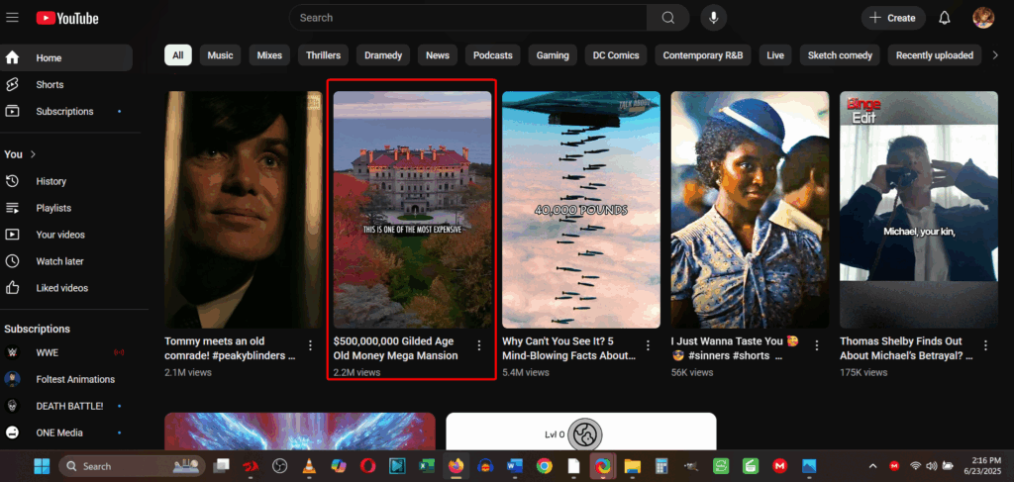
Task: Open the 40,000 POUNDS bomber thumbnail
Action: 581,210
